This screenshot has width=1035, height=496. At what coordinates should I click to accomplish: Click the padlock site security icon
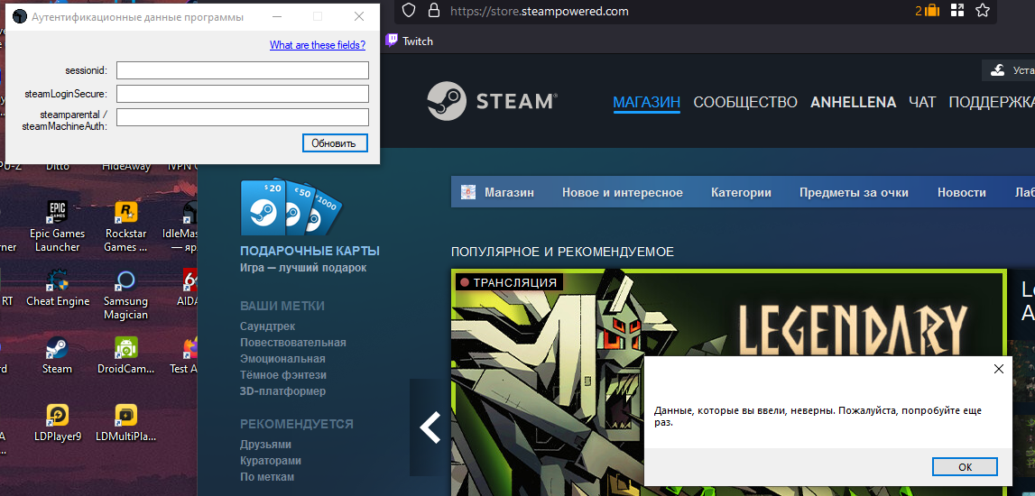(x=434, y=11)
